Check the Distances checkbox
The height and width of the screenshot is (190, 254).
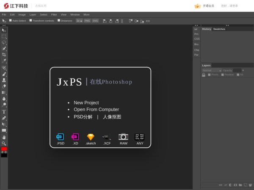click(59, 20)
